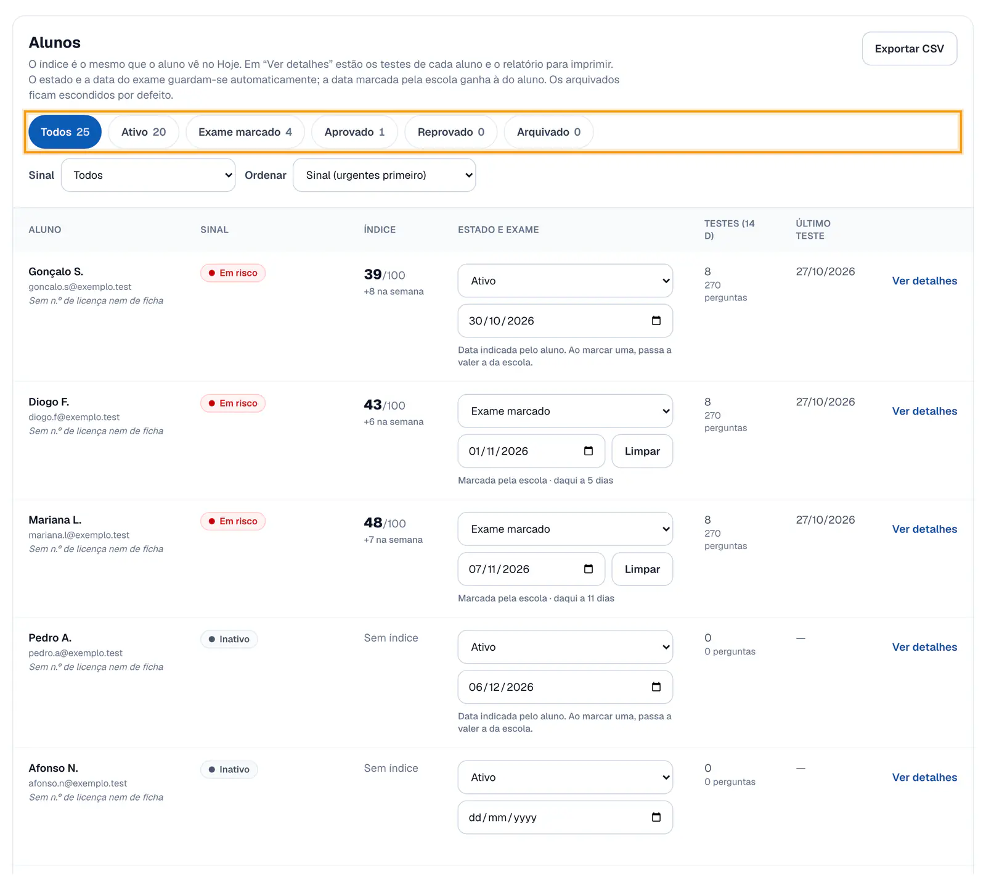986x879 pixels.
Task: Click the ESTADO E EXAME column header
Action: (x=498, y=229)
